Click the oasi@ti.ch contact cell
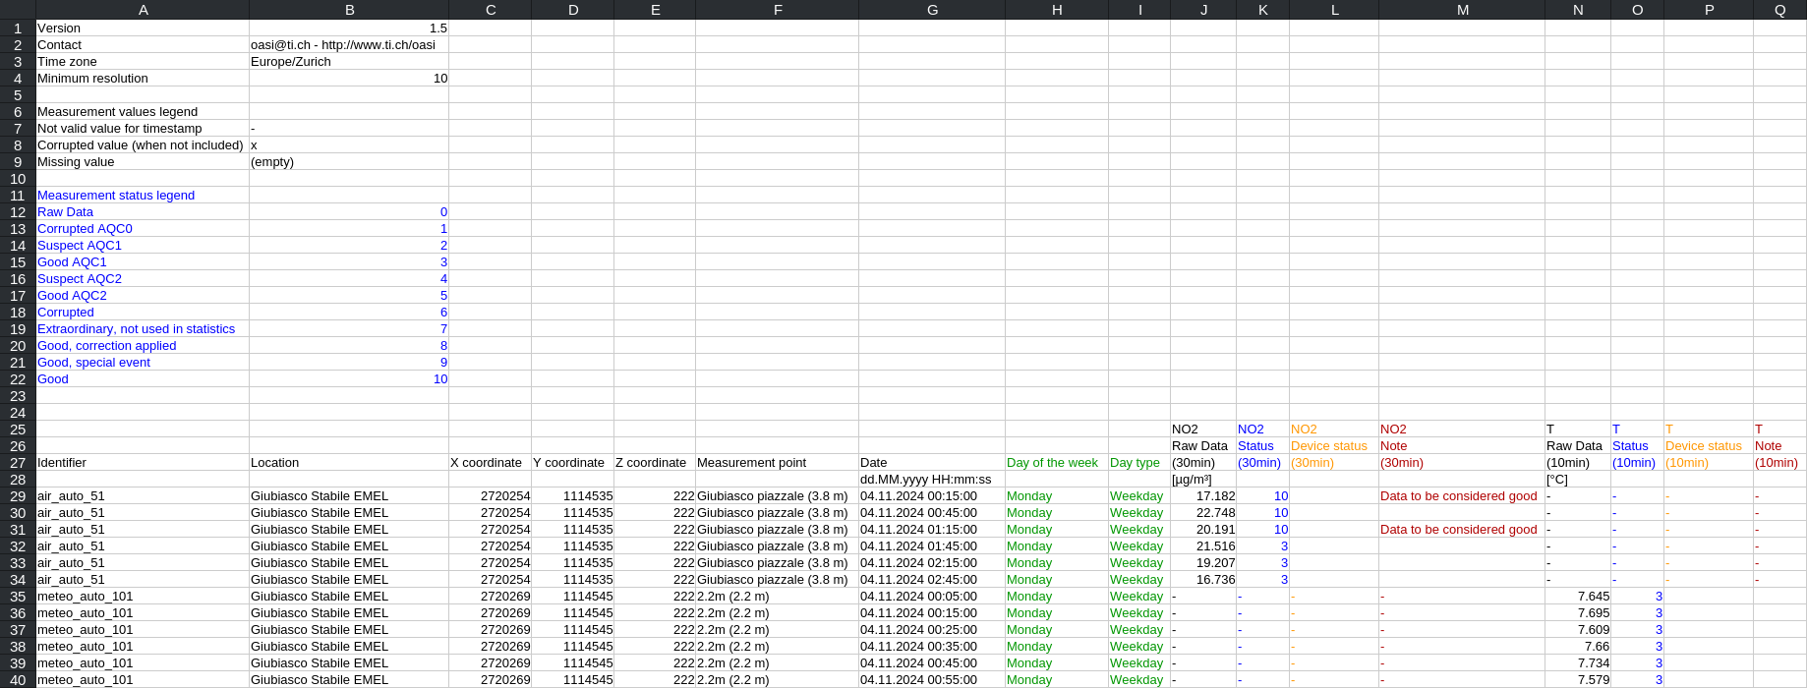Screen dimensions: 1807x688 (349, 45)
